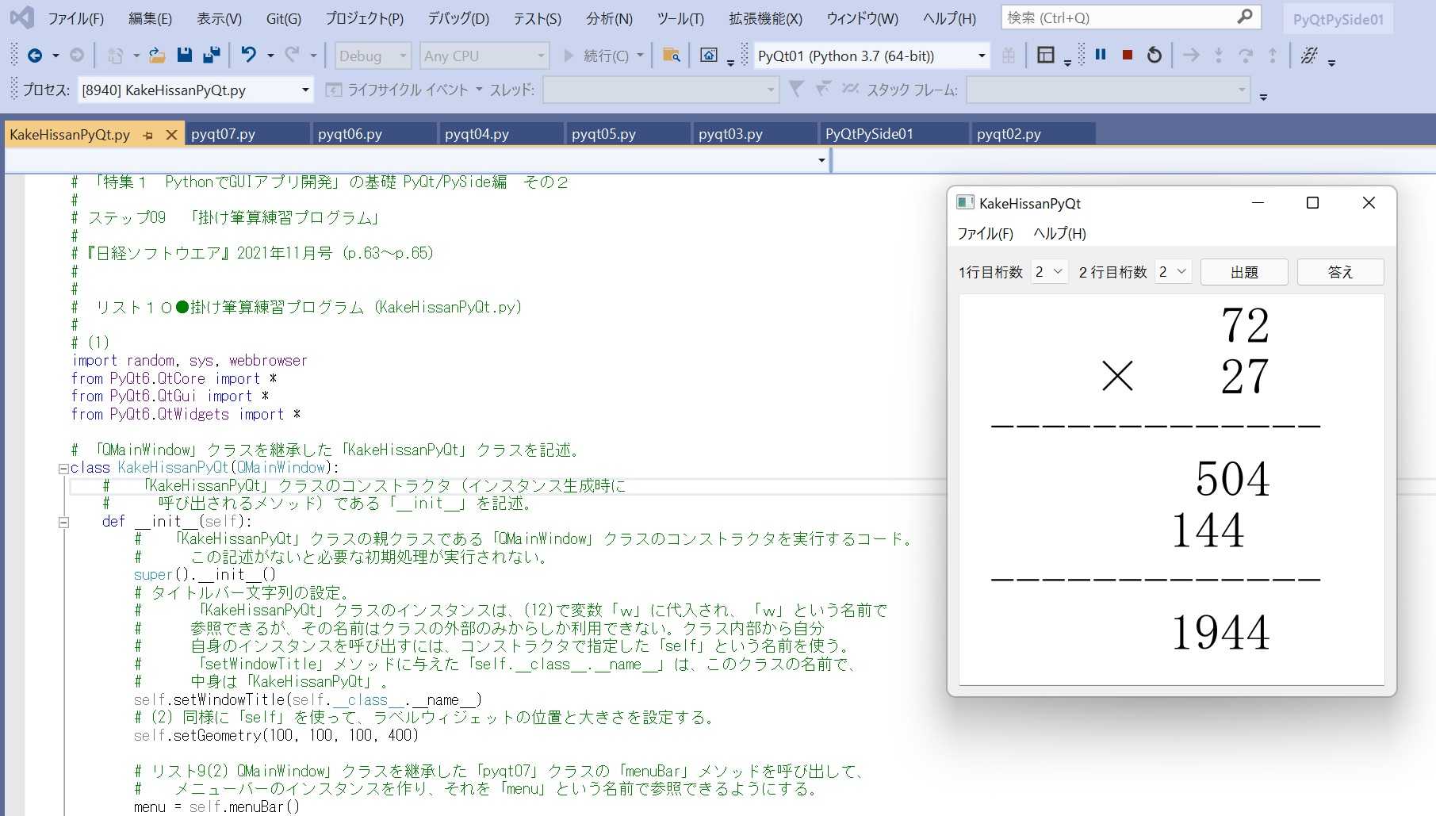Restart the debug session icon
This screenshot has height=816, width=1436.
(x=1155, y=55)
